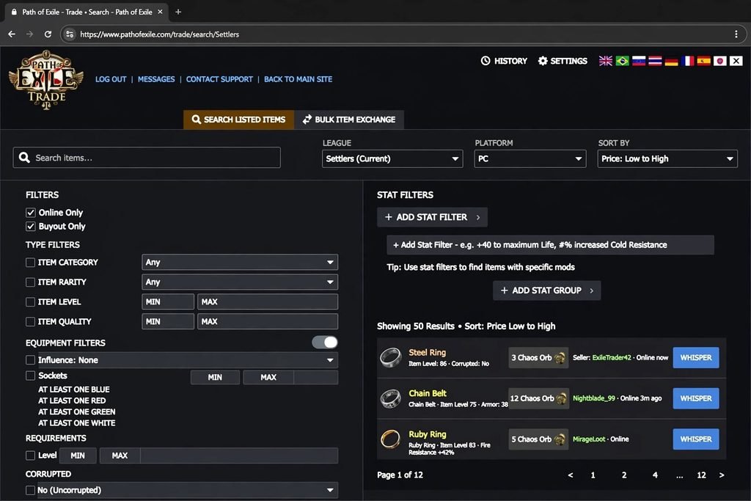Click the Path of Exile Trade logo

(46, 79)
